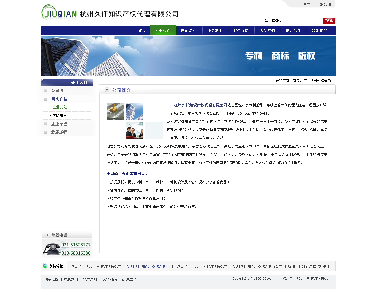Click the JIUQIAN company logo
This screenshot has width=377, height=289.
coord(59,13)
